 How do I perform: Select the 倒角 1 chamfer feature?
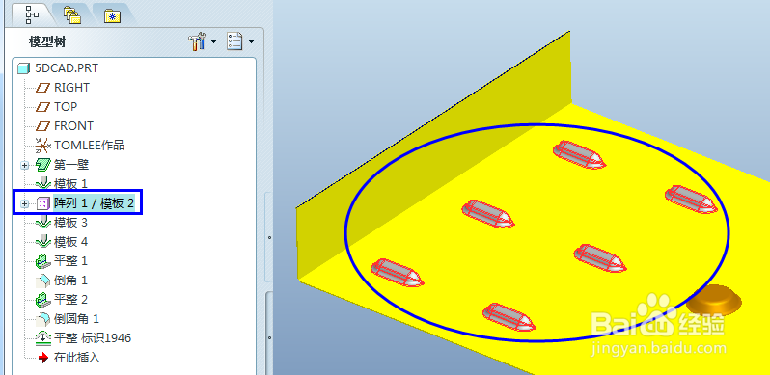pos(70,281)
